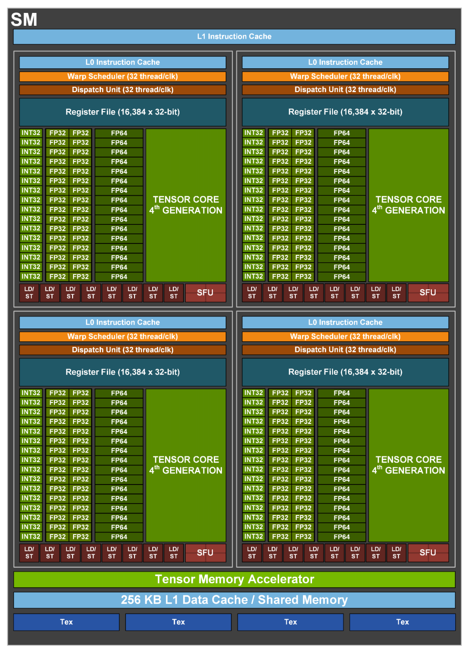469x654 pixels.
Task: Select 256 KB L1 Data Cache / Shared Memory
Action: tap(234, 600)
